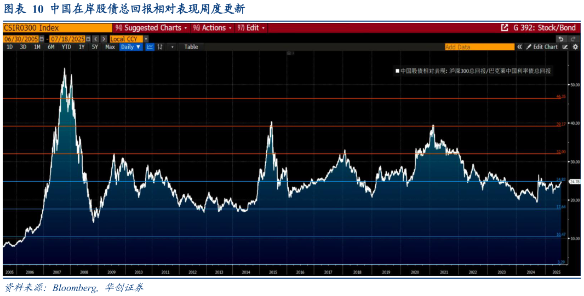Select the 1Y time range
584x296 pixels.
click(x=82, y=47)
